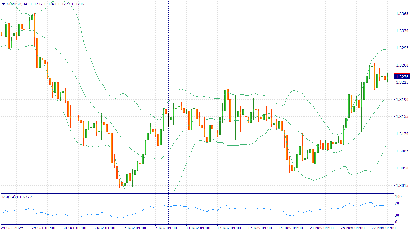The image size is (412, 232).
Task: Click the RSI 100 scale label
Action: click(x=398, y=197)
